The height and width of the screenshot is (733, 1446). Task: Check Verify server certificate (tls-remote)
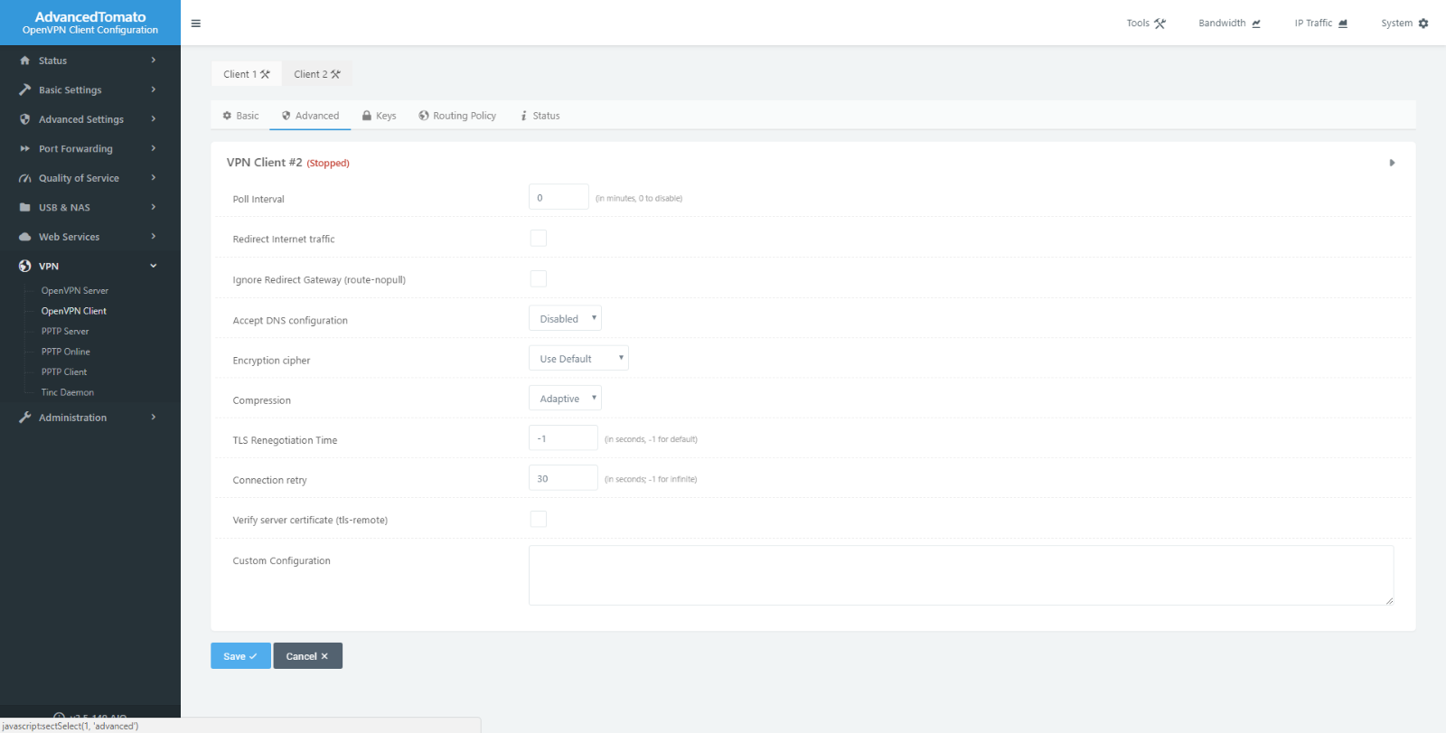(539, 519)
